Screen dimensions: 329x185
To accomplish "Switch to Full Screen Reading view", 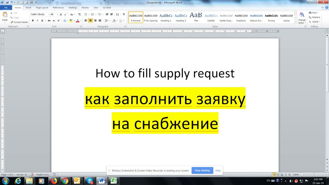I will 278,174.
